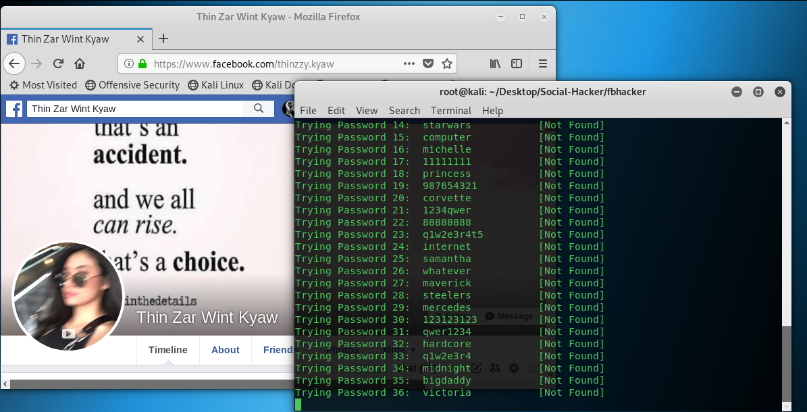Click the green terminal cursor block
This screenshot has height=412, width=807.
coord(298,405)
